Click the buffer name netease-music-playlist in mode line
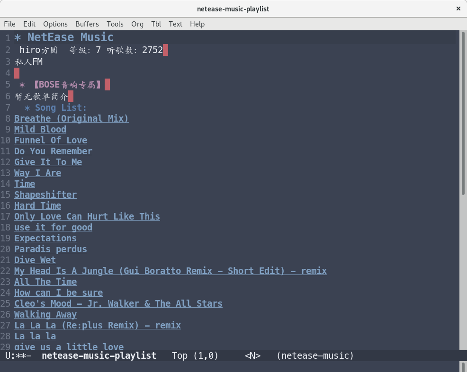 click(99, 355)
